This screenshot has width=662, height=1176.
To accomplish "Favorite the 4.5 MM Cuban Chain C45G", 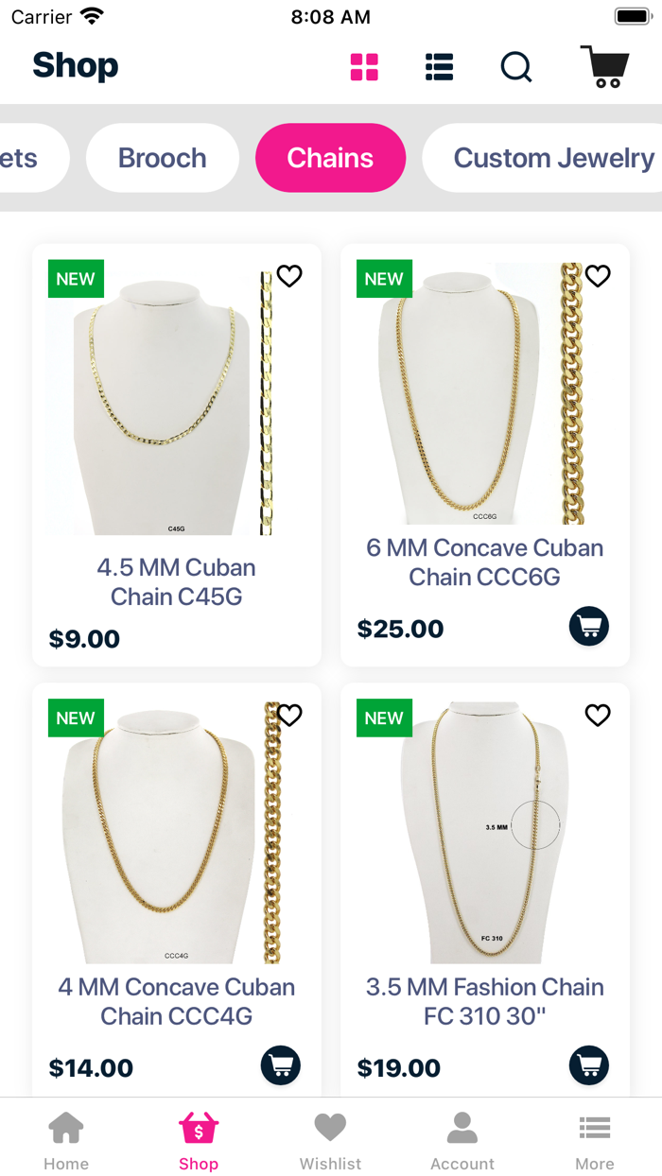I will (x=289, y=276).
